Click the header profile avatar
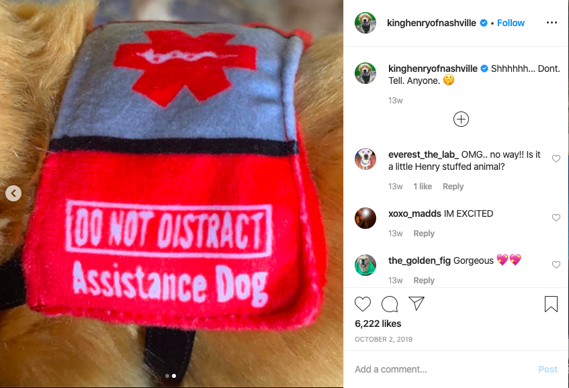Screen dimensions: 569x388 tap(365, 22)
